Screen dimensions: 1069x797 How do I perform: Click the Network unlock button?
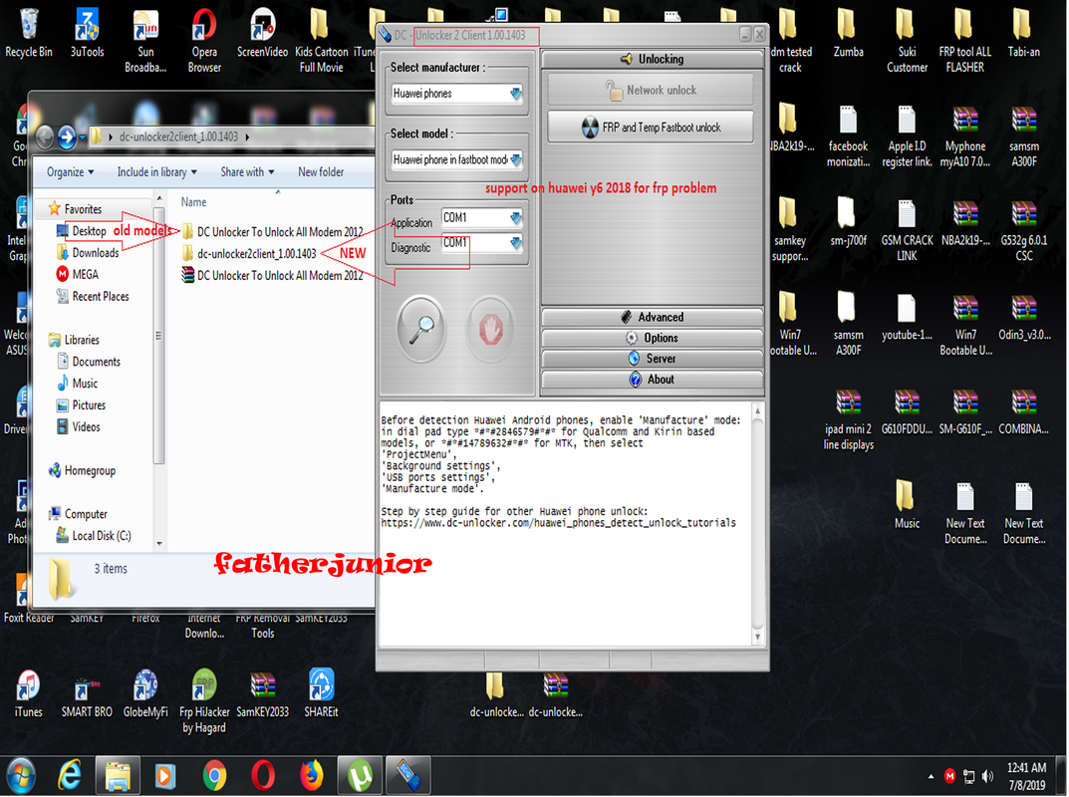click(651, 90)
